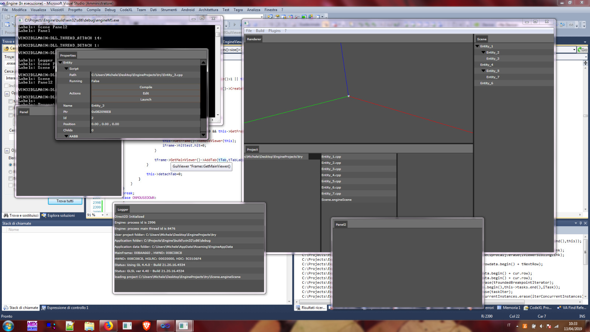Screen dimensions: 590x332
Task: Click the Visual Studio infinity taskbar icon
Action: pos(166,326)
